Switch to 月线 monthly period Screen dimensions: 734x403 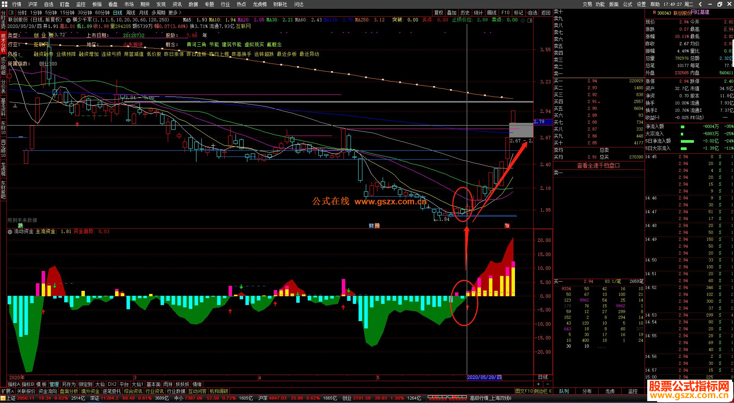point(144,13)
